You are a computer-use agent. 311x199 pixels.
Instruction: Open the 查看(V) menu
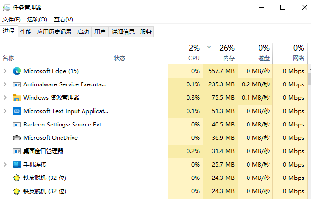pyautogui.click(x=63, y=20)
